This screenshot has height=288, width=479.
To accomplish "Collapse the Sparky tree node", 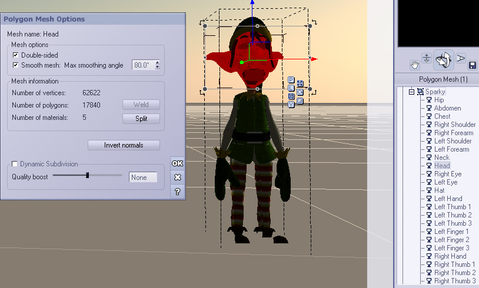I will click(411, 92).
